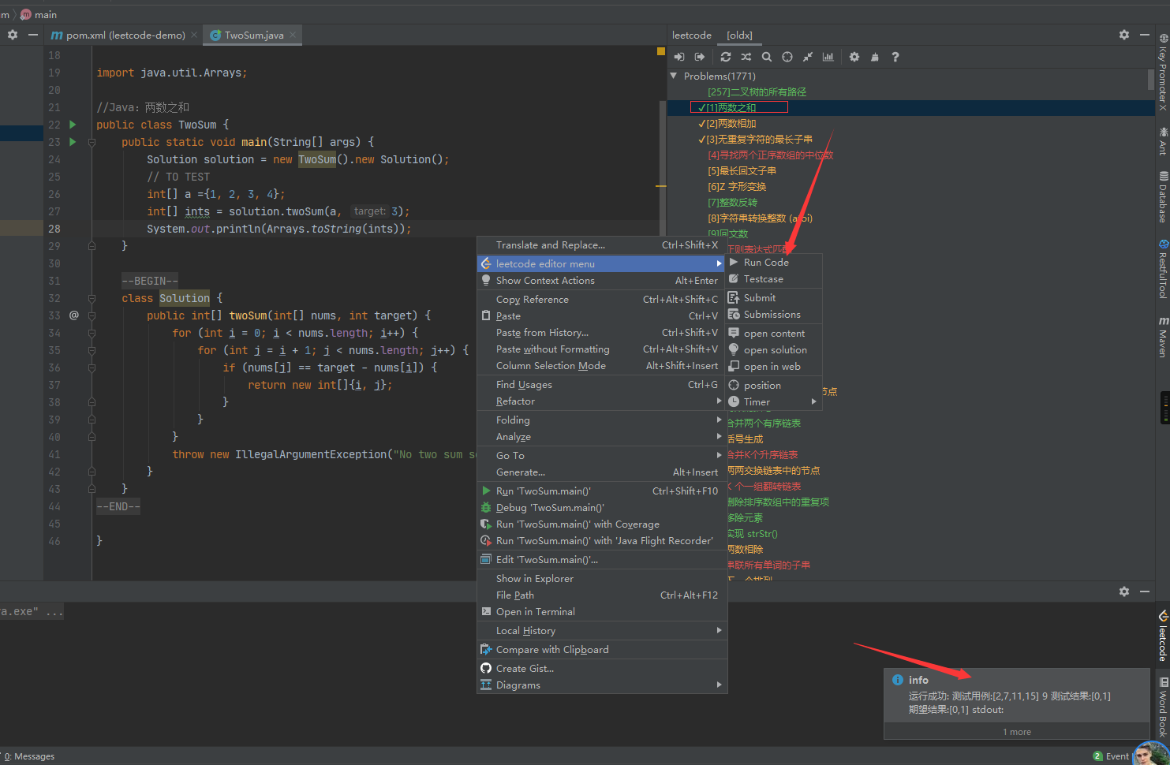
Task: Open problem [7]整数反转 in list
Action: coord(732,202)
